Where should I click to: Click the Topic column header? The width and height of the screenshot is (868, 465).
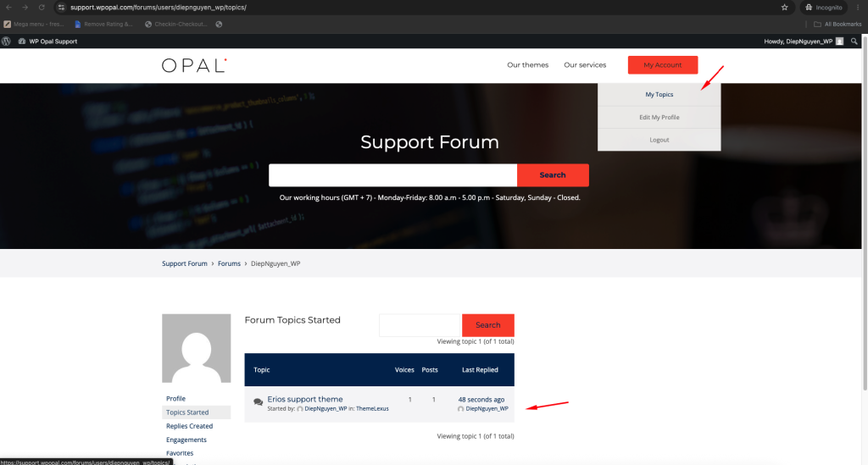[x=262, y=370]
